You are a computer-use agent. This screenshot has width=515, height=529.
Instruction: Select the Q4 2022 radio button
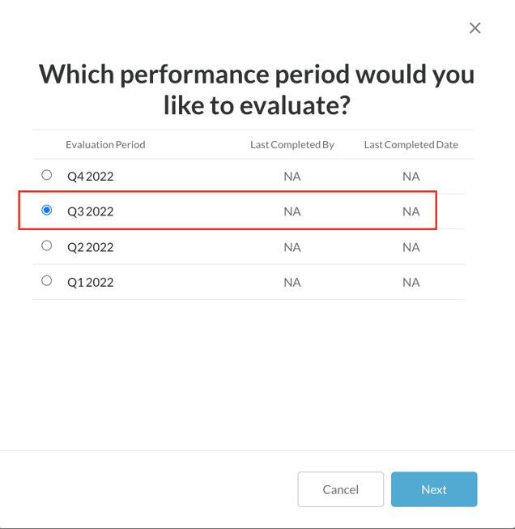(47, 175)
